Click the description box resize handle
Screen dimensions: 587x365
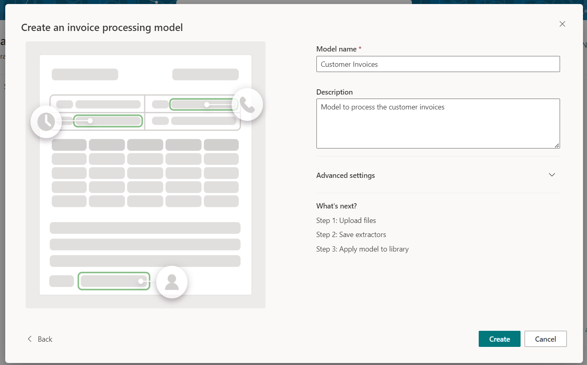click(x=557, y=146)
